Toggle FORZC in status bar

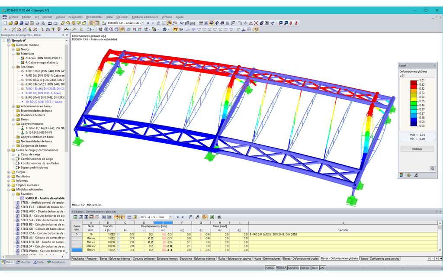click(x=270, y=268)
